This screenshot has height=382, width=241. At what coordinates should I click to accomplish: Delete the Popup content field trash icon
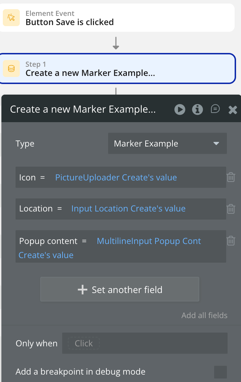point(231,241)
